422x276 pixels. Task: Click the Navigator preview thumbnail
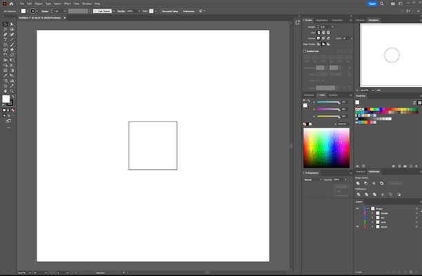(x=391, y=55)
